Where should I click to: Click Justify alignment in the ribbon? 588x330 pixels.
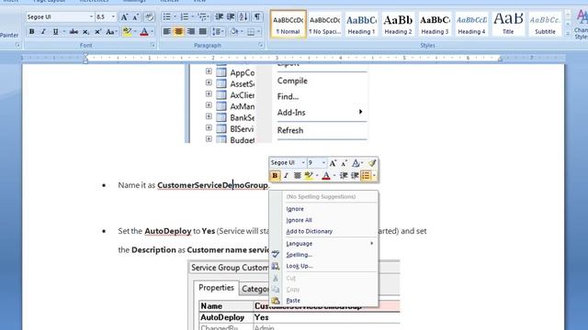[202, 32]
